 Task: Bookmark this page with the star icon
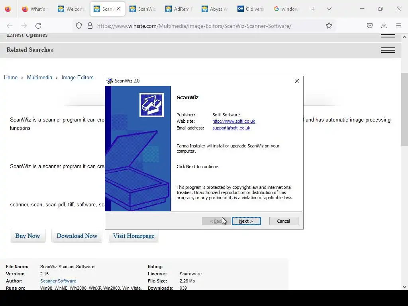click(x=329, y=25)
